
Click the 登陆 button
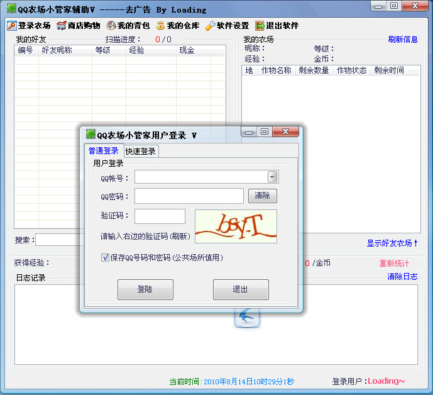pyautogui.click(x=146, y=289)
